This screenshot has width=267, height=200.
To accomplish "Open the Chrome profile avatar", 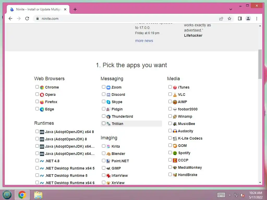I will [248, 18].
